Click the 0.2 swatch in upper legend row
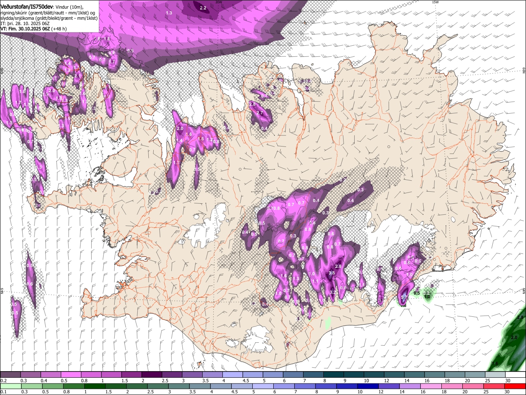 (10, 375)
